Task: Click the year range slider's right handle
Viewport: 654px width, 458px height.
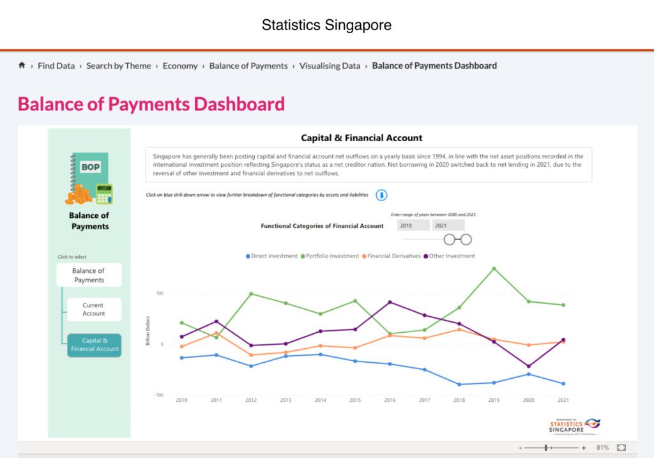Action: pos(466,240)
